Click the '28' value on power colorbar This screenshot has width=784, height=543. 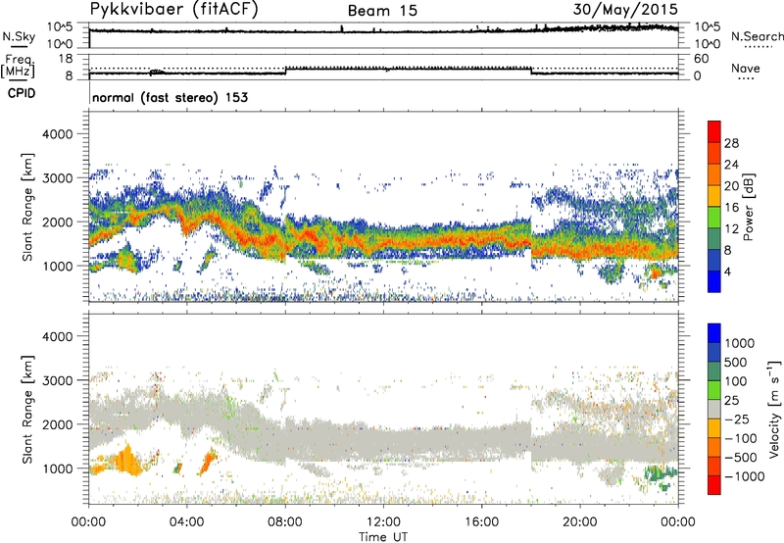click(x=731, y=143)
